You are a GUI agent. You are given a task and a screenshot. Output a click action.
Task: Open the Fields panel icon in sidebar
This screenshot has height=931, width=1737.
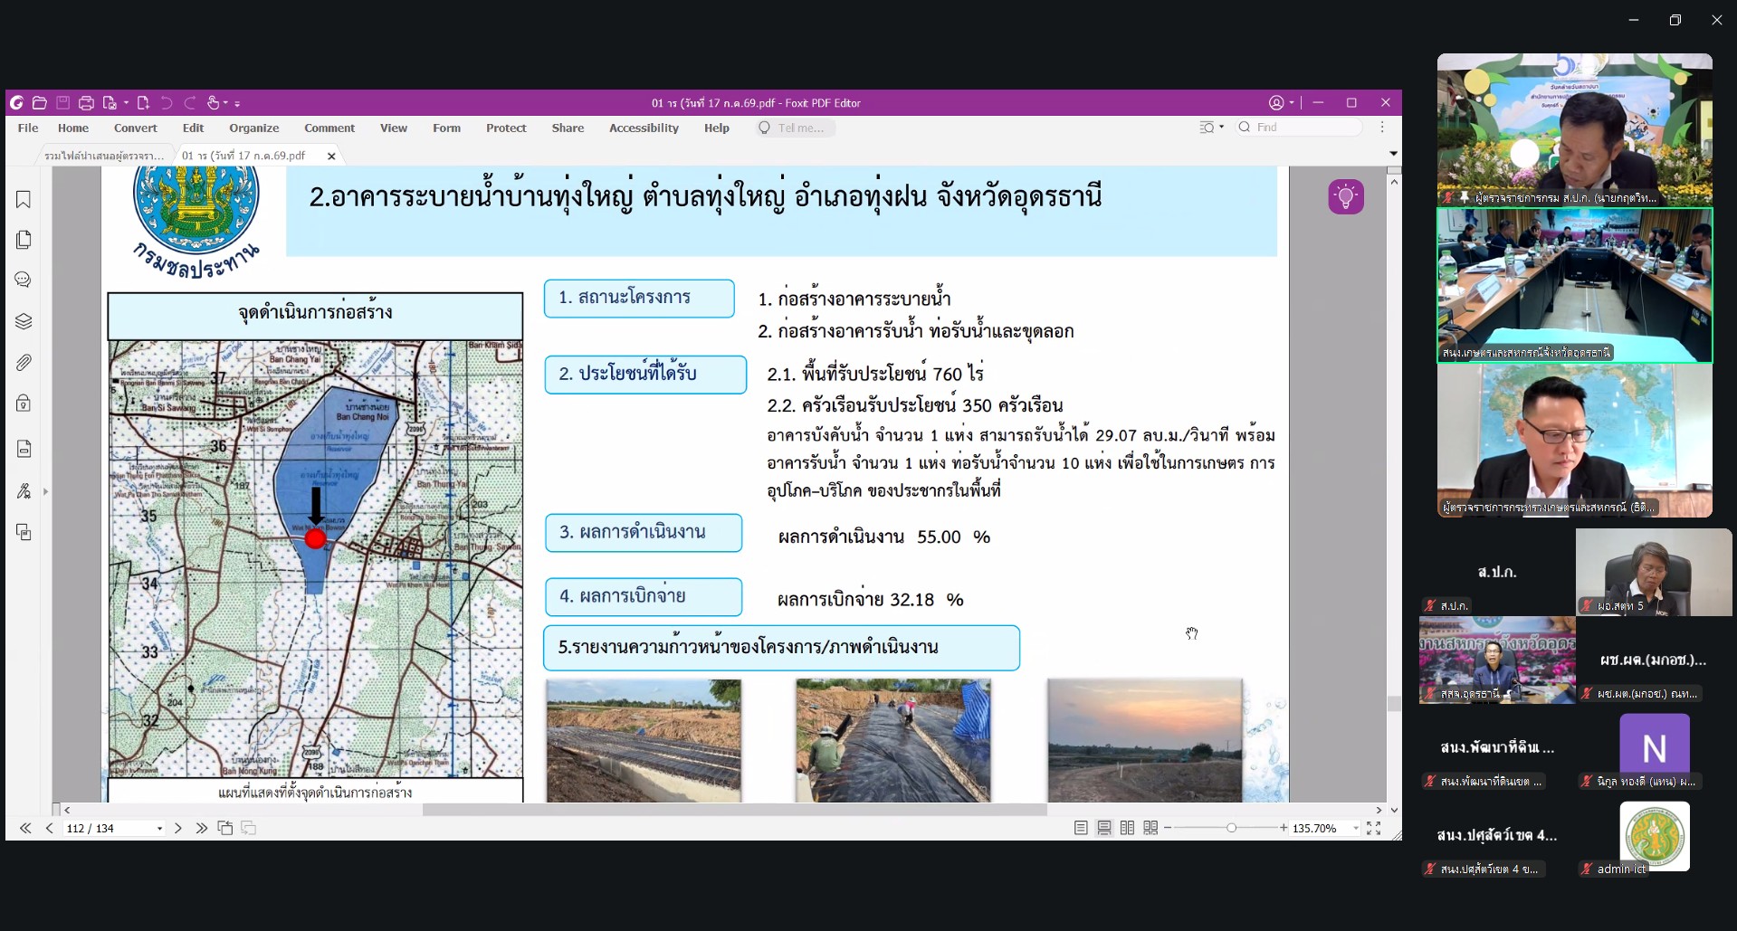pyautogui.click(x=24, y=449)
